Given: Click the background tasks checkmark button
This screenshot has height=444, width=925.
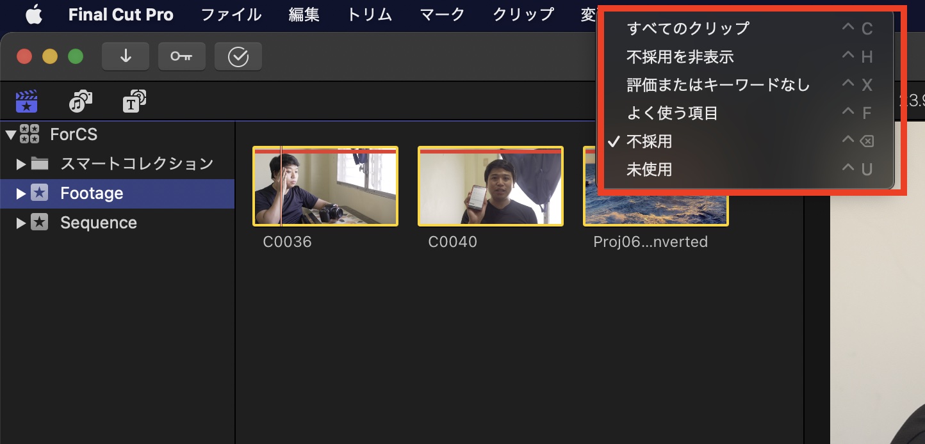Looking at the screenshot, I should tap(238, 56).
